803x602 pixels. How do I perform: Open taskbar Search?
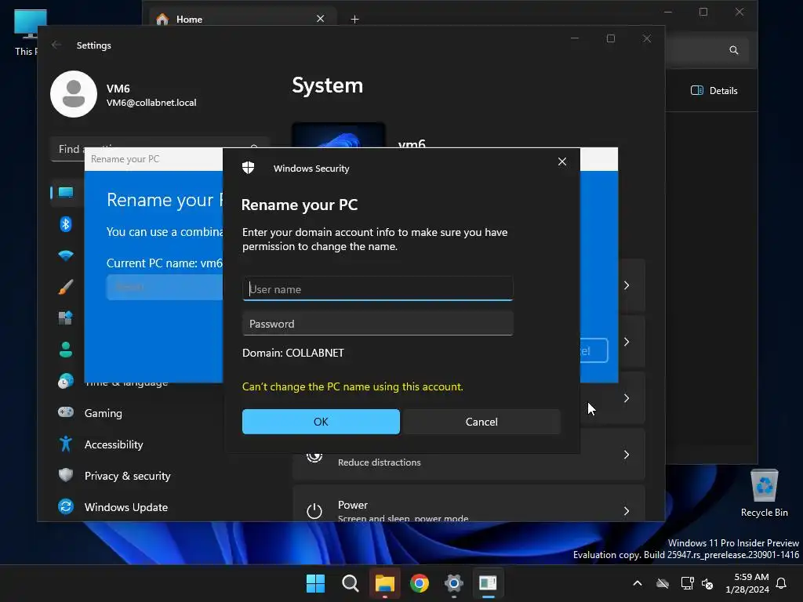pos(351,583)
